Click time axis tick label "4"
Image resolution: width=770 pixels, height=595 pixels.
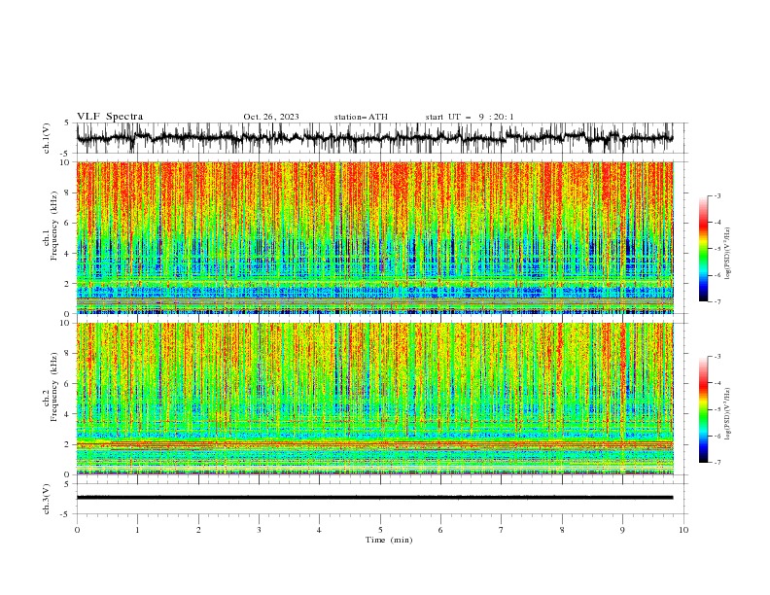coord(319,530)
